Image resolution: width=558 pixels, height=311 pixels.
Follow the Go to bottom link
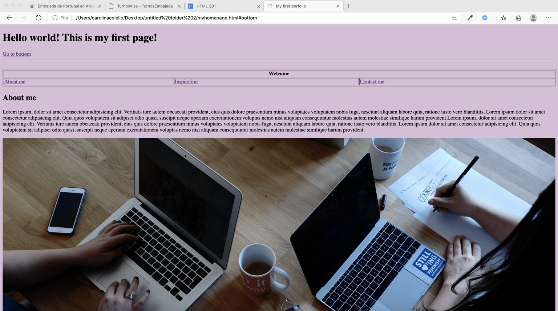pos(17,54)
